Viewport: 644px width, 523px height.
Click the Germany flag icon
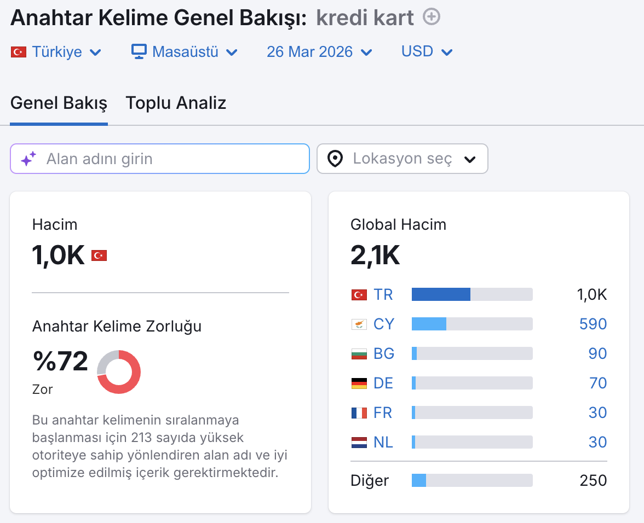point(359,383)
